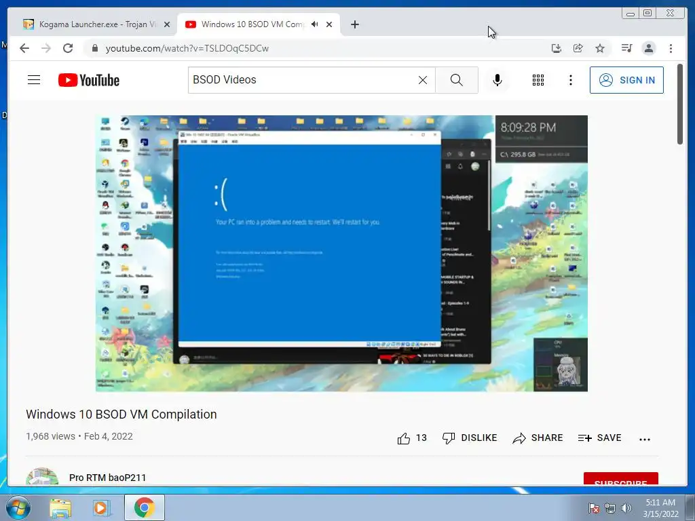Click the video title text
This screenshot has height=521, width=695.
pos(121,414)
